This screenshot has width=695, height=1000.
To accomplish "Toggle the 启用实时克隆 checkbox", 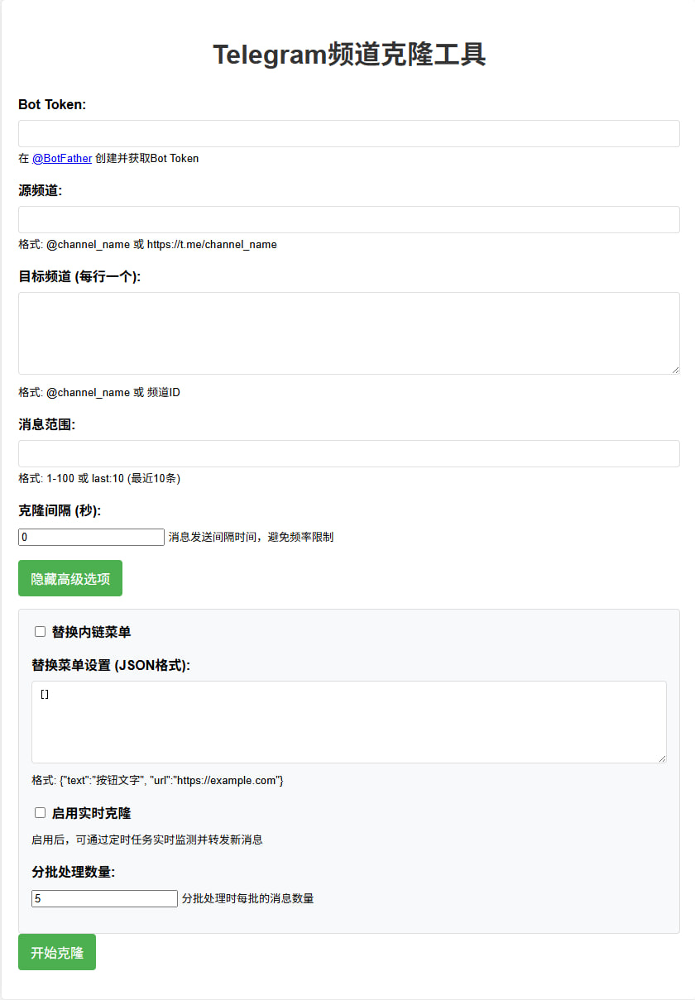I will pyautogui.click(x=40, y=813).
